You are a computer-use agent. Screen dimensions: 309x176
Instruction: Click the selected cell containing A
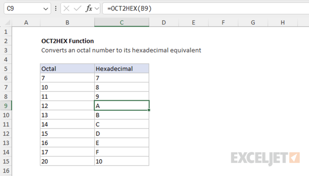pos(122,106)
